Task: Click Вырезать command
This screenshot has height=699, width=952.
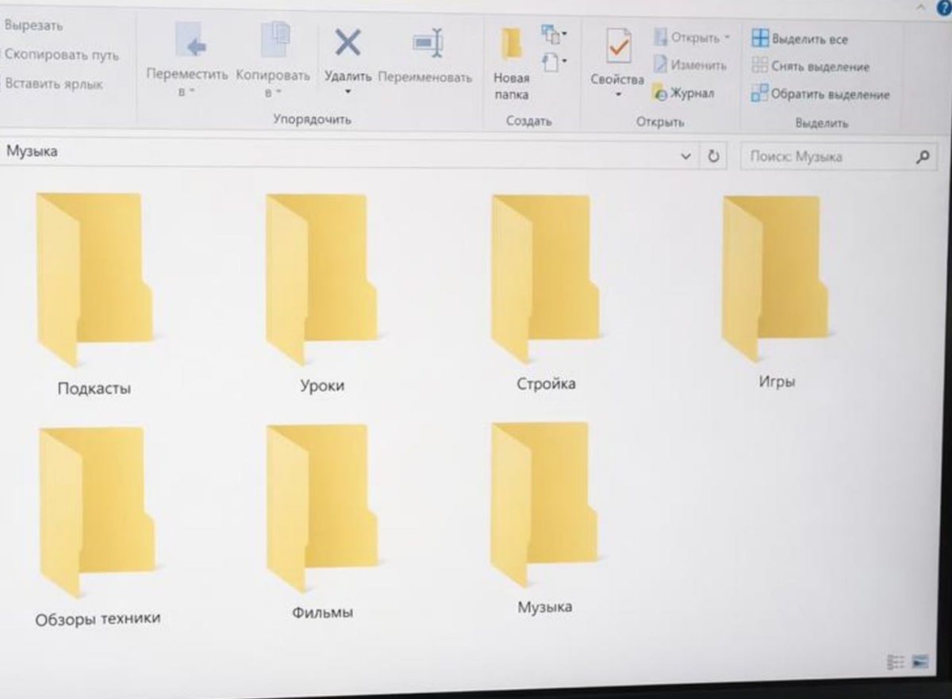Action: tap(34, 25)
